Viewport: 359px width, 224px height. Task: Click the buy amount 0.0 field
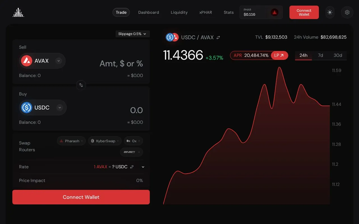(x=137, y=110)
